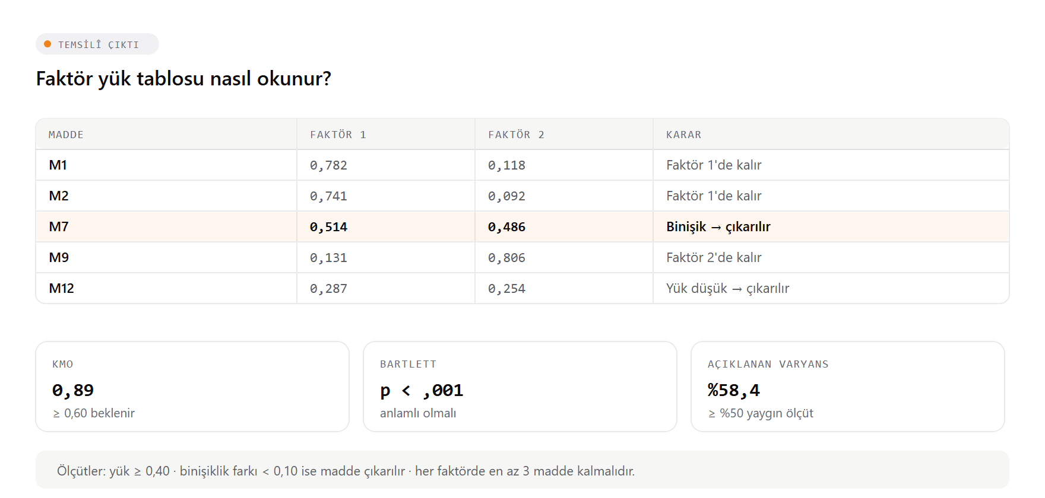The width and height of the screenshot is (1045, 498).
Task: Select the TEMSİLÎ ÇIKTI badge label
Action: tap(99, 44)
